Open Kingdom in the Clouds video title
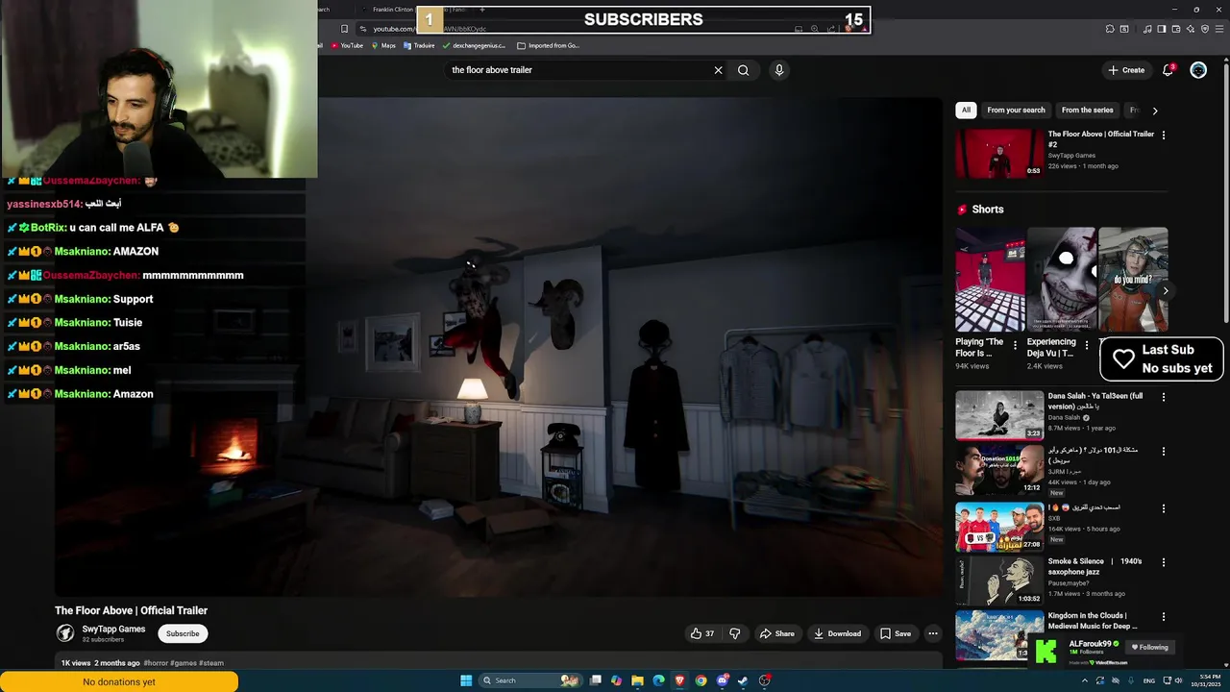1230x692 pixels. [1093, 621]
